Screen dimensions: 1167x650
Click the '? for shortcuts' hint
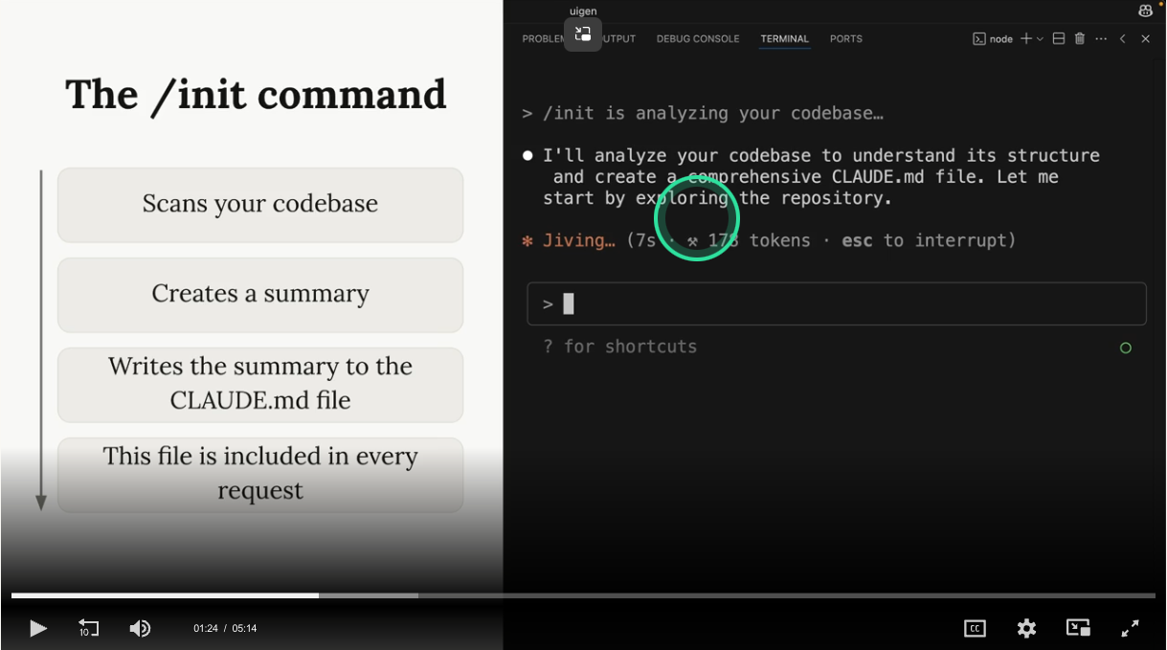point(620,347)
